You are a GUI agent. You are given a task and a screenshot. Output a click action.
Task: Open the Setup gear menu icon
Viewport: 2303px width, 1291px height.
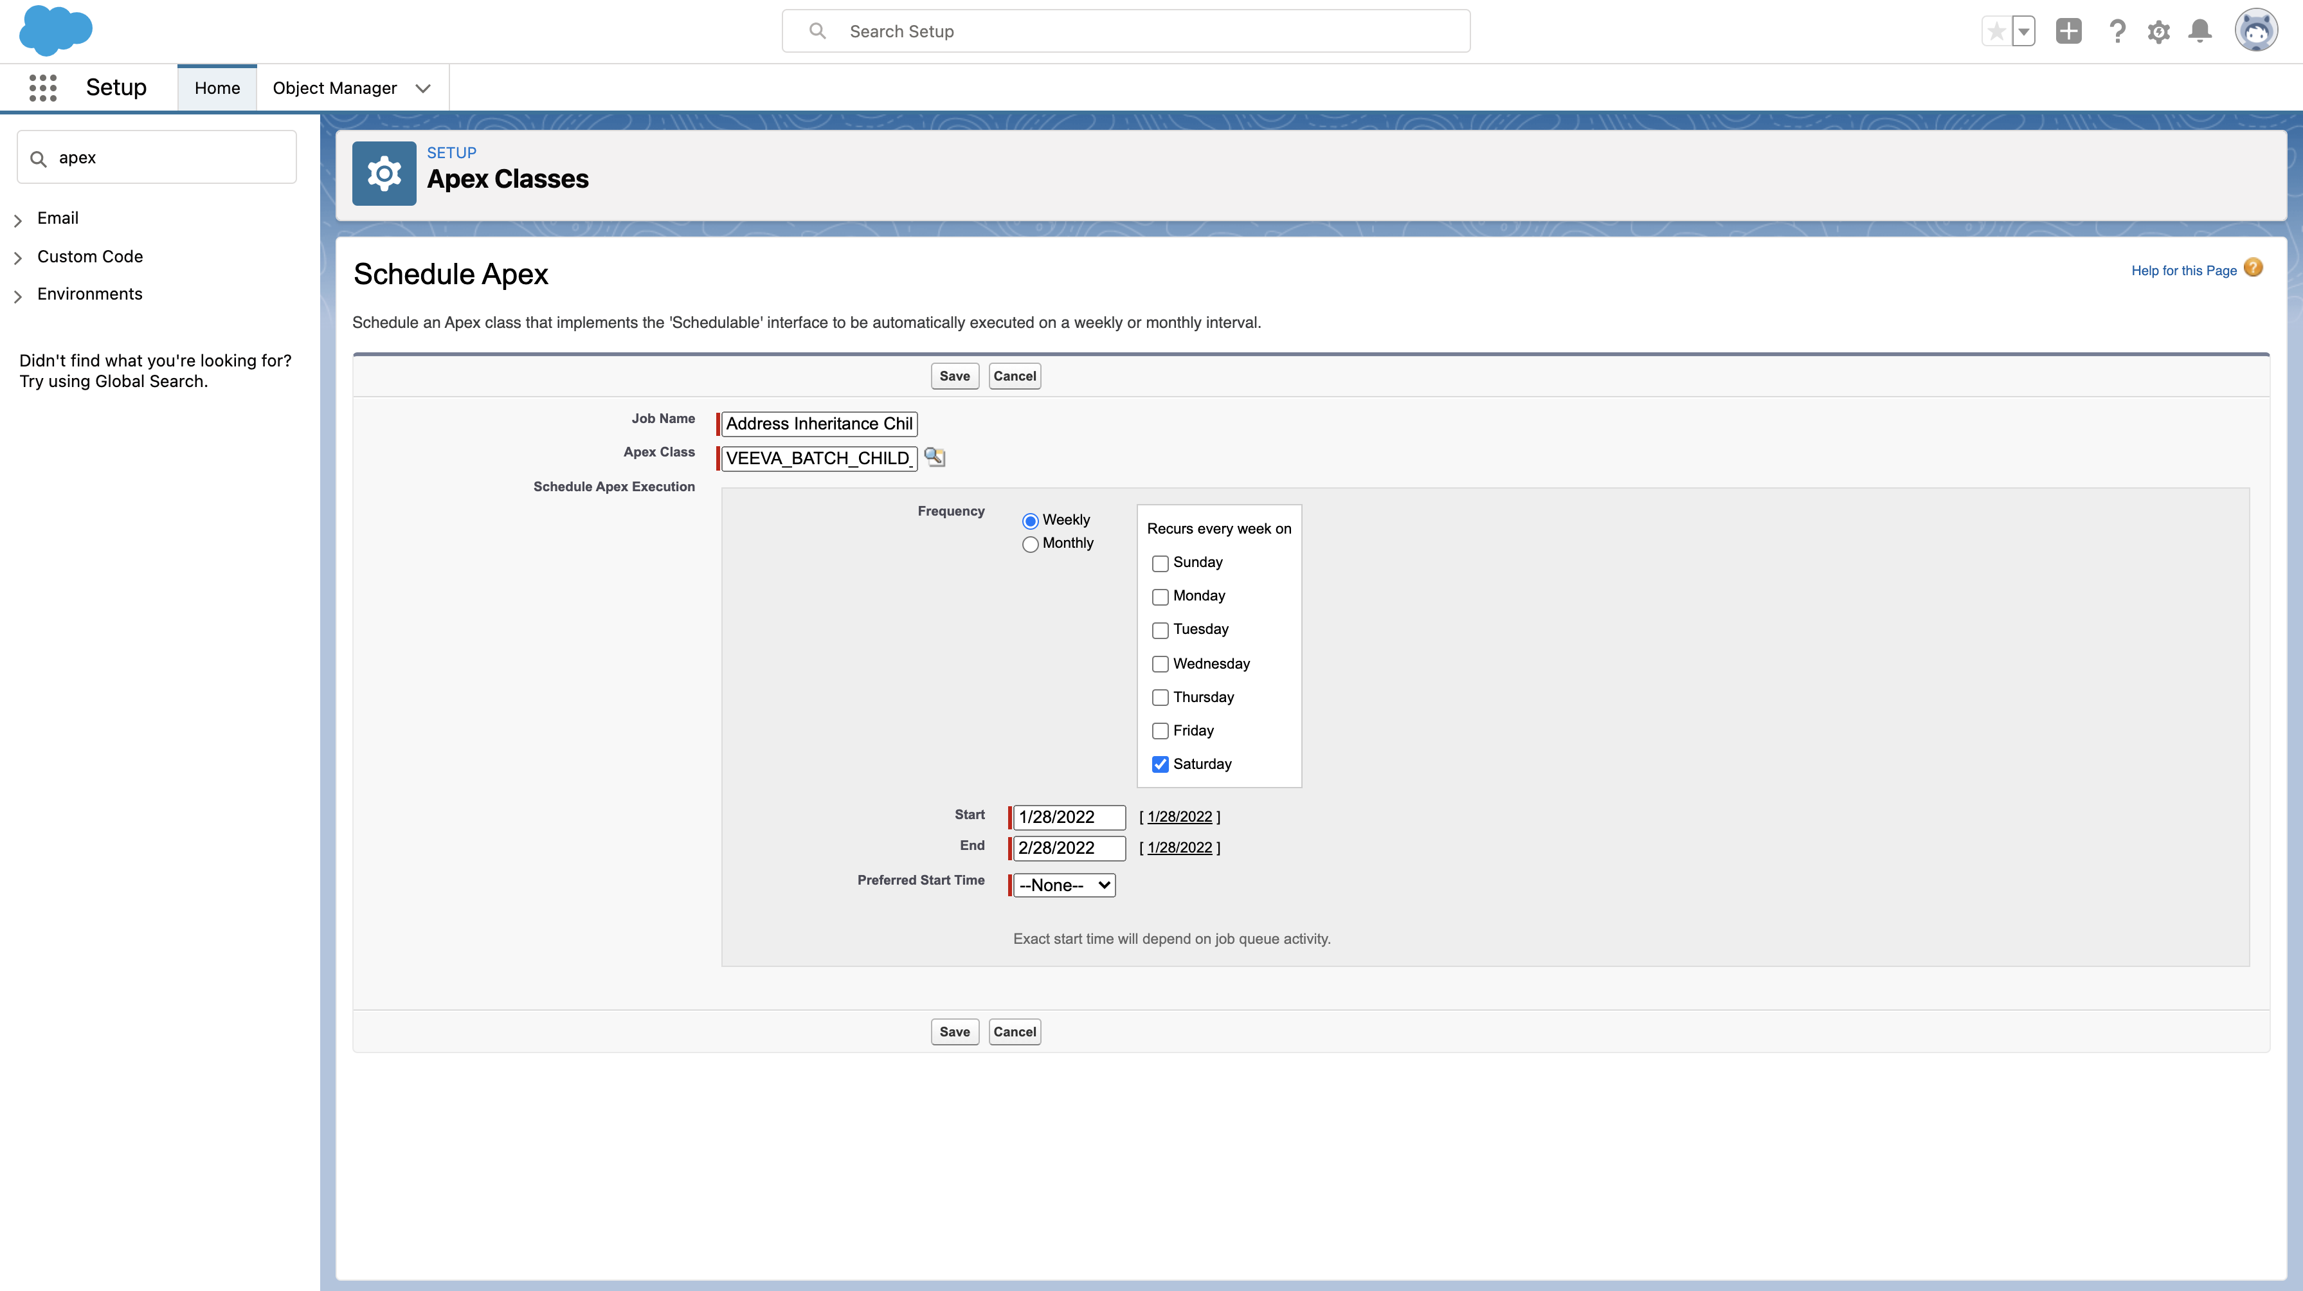2158,32
